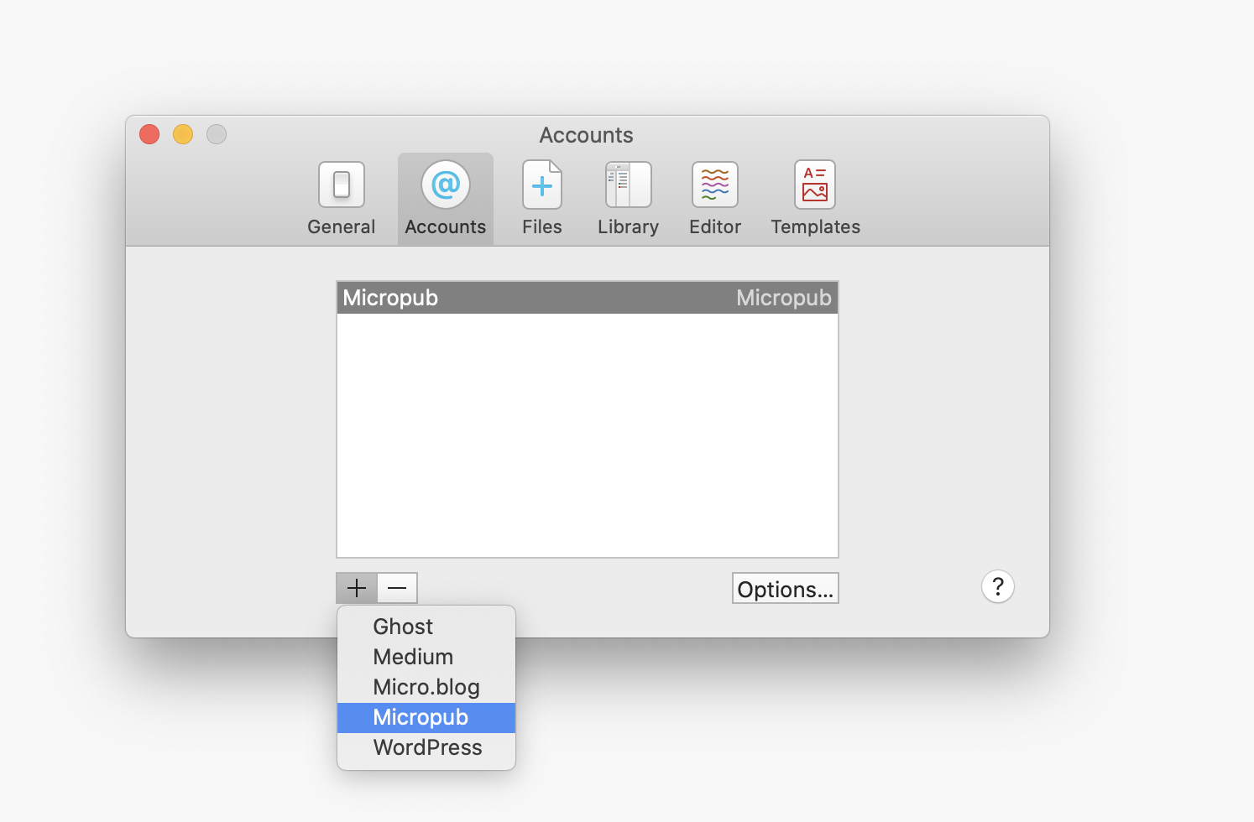
Task: Choose WordPress from the account menu
Action: click(426, 747)
